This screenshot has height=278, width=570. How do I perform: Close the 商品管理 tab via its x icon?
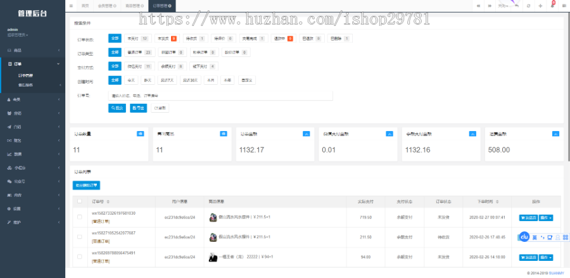[x=142, y=6]
